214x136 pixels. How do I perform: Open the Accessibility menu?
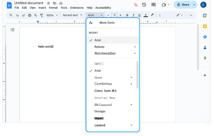coord(103,8)
